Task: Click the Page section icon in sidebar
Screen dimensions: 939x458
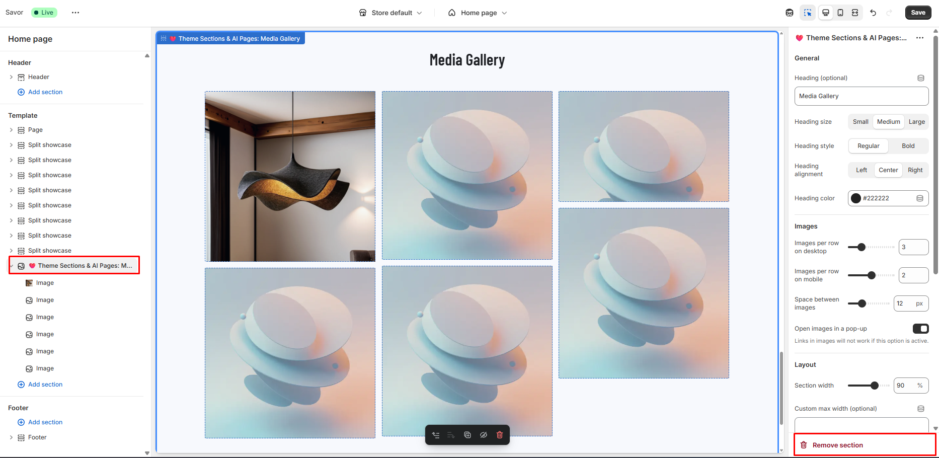Action: point(21,130)
